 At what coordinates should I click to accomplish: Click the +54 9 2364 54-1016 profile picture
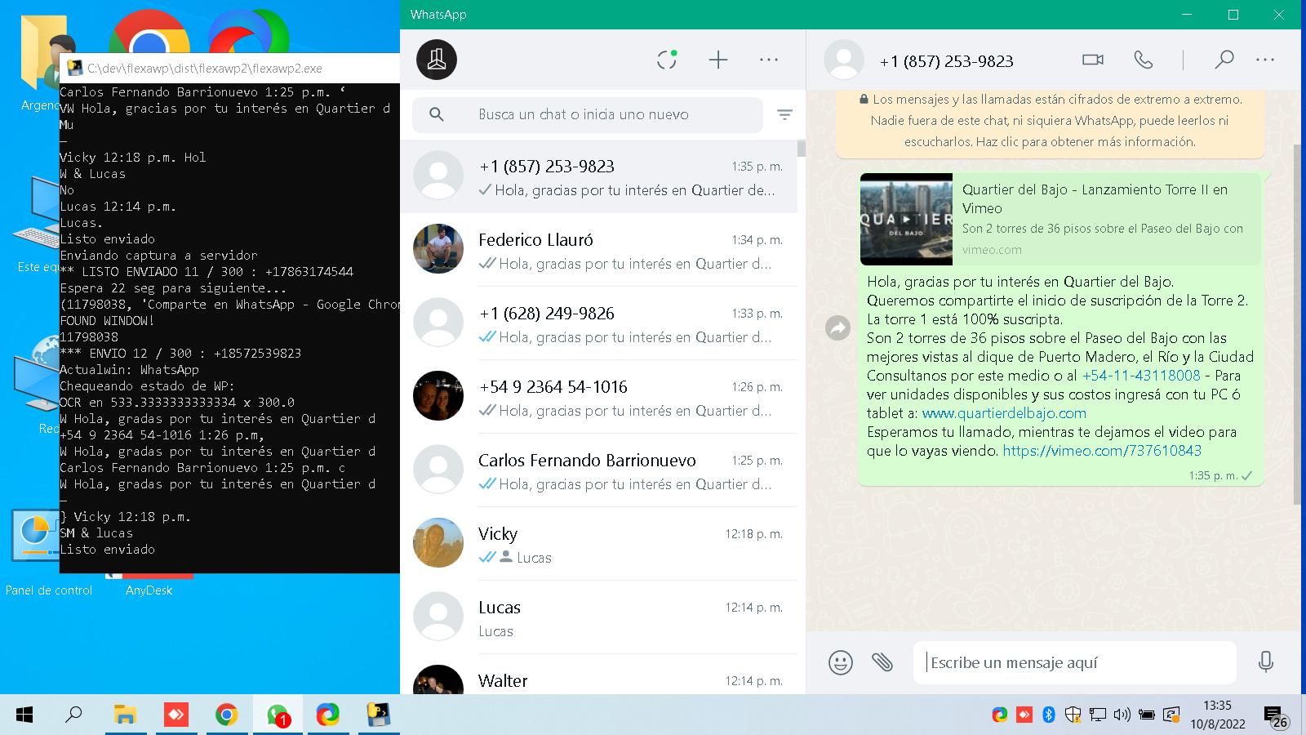click(x=438, y=396)
